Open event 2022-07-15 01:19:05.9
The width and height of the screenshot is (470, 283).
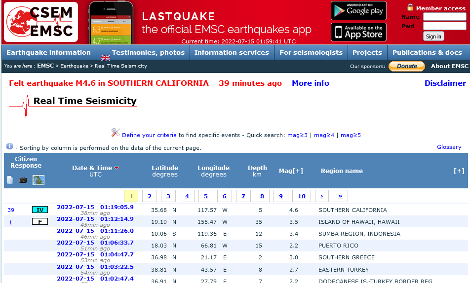coord(95,207)
